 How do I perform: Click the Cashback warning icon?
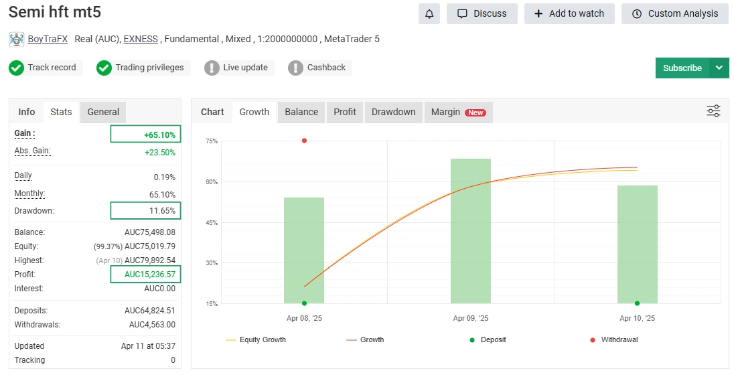click(296, 68)
